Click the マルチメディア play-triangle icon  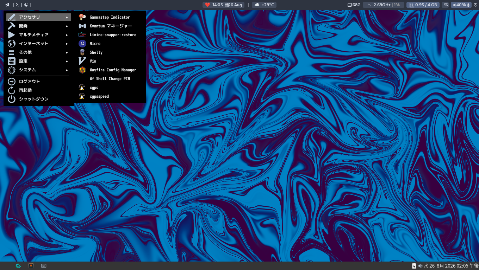(12, 35)
